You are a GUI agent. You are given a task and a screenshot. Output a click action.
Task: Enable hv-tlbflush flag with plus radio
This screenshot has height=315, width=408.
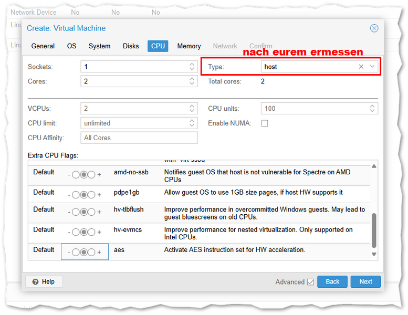point(91,212)
